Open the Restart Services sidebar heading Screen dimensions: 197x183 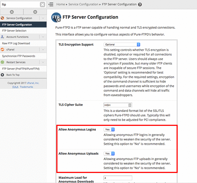click(16, 62)
